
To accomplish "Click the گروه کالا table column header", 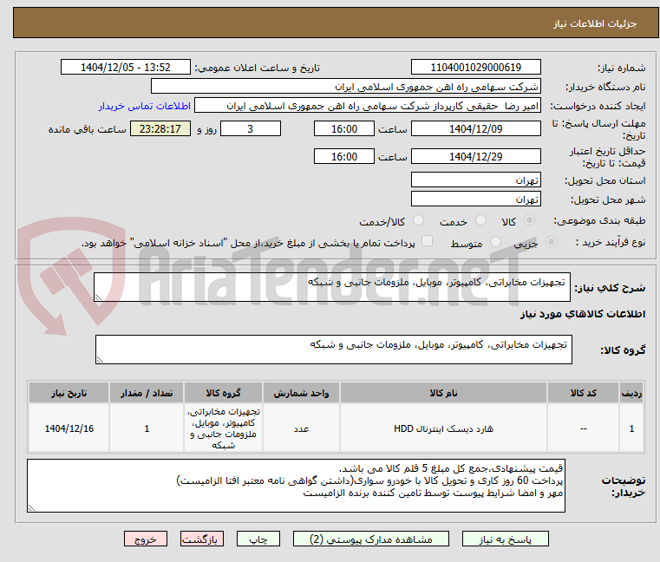I will point(223,393).
